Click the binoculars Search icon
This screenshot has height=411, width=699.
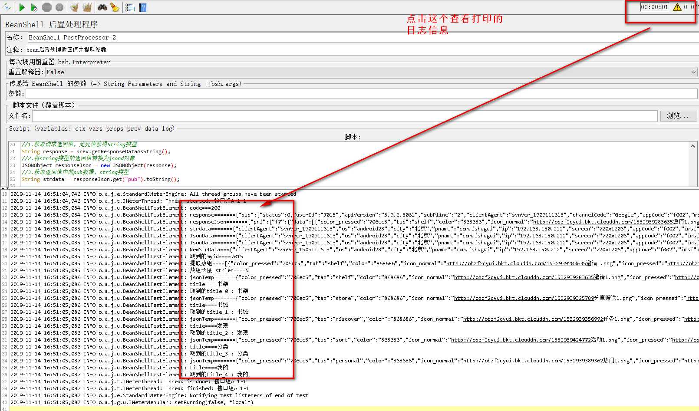pyautogui.click(x=102, y=7)
